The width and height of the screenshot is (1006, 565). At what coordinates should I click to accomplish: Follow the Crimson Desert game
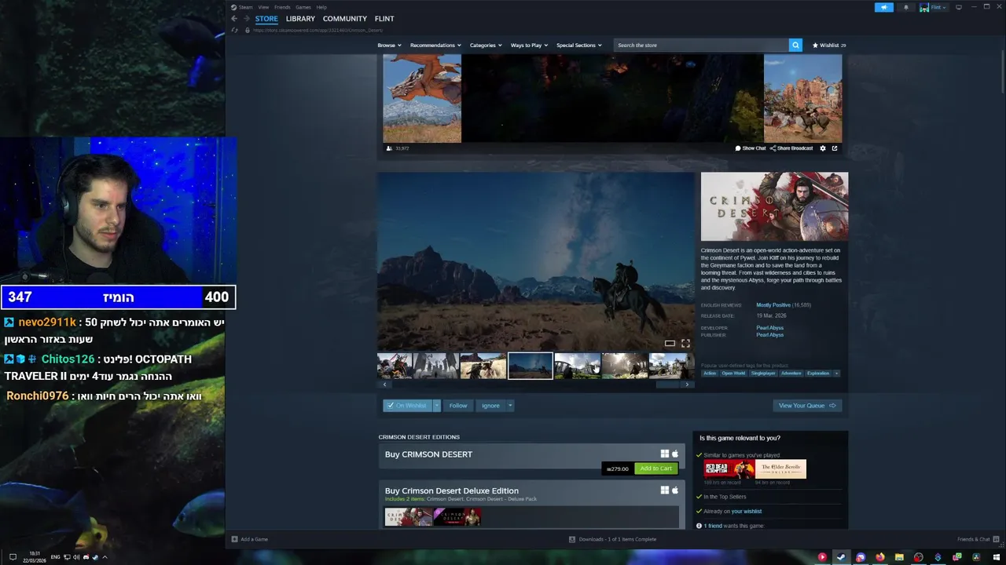[458, 406]
